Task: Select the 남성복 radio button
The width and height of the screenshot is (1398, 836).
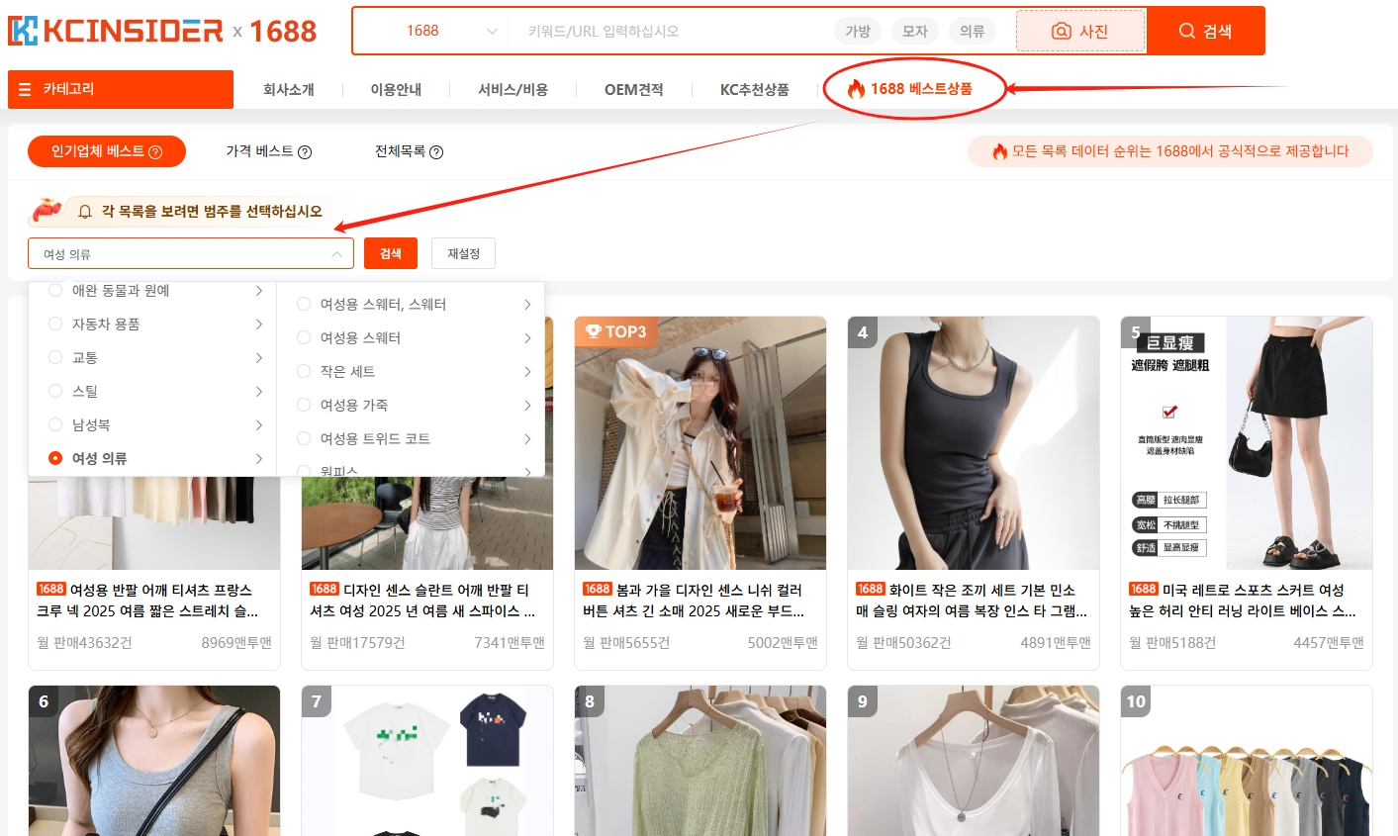Action: pos(55,425)
